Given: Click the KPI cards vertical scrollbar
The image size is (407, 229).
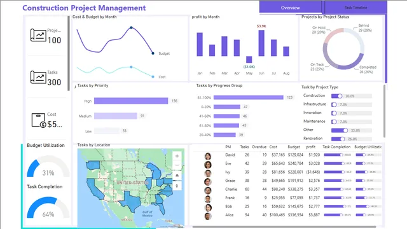Looking at the screenshot, I should click(x=69, y=53).
